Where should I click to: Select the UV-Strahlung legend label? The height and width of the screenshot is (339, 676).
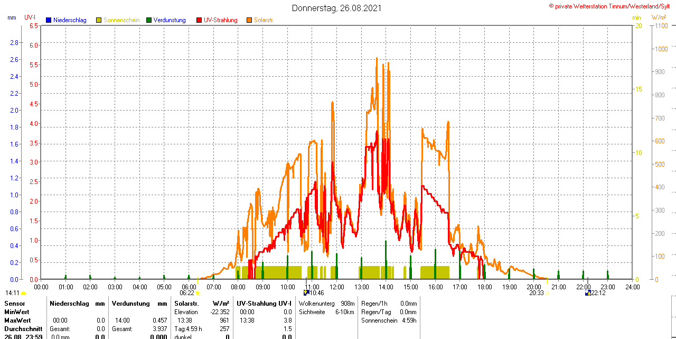(221, 20)
